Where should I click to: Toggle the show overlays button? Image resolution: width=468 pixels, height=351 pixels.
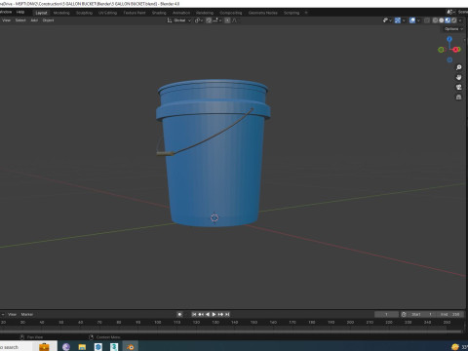412,20
